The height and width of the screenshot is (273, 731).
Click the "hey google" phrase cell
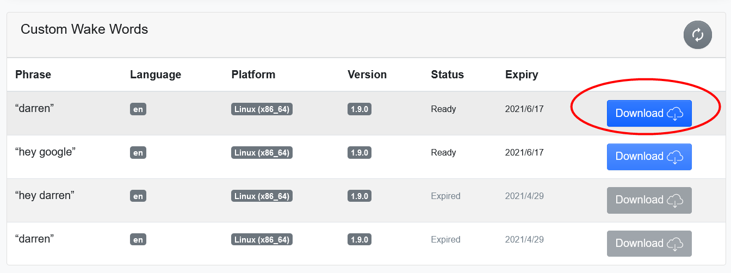click(x=45, y=152)
